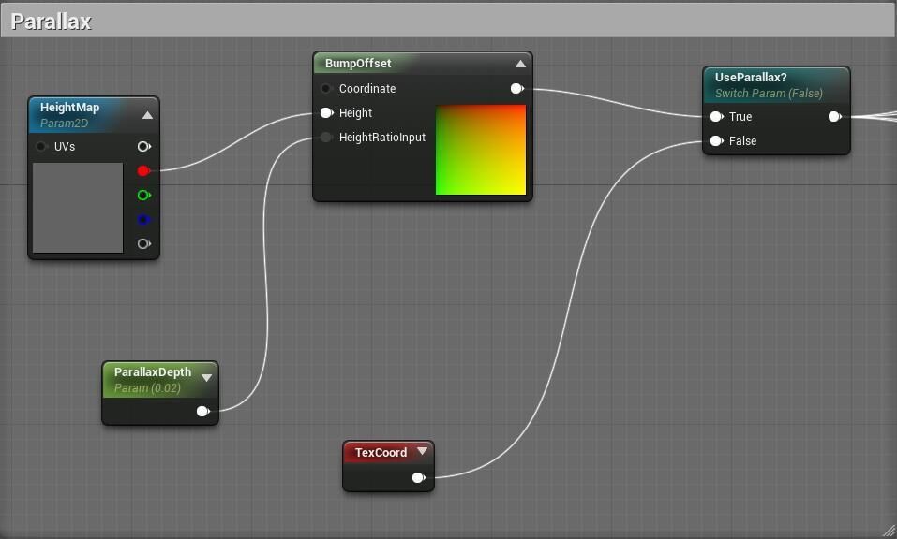This screenshot has height=539, width=897.
Task: Click the BumpOffset node output pin
Action: coord(516,89)
